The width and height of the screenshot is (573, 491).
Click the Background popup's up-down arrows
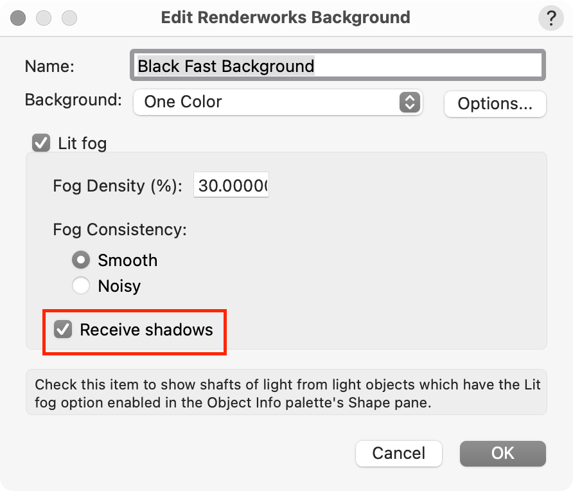[x=409, y=102]
